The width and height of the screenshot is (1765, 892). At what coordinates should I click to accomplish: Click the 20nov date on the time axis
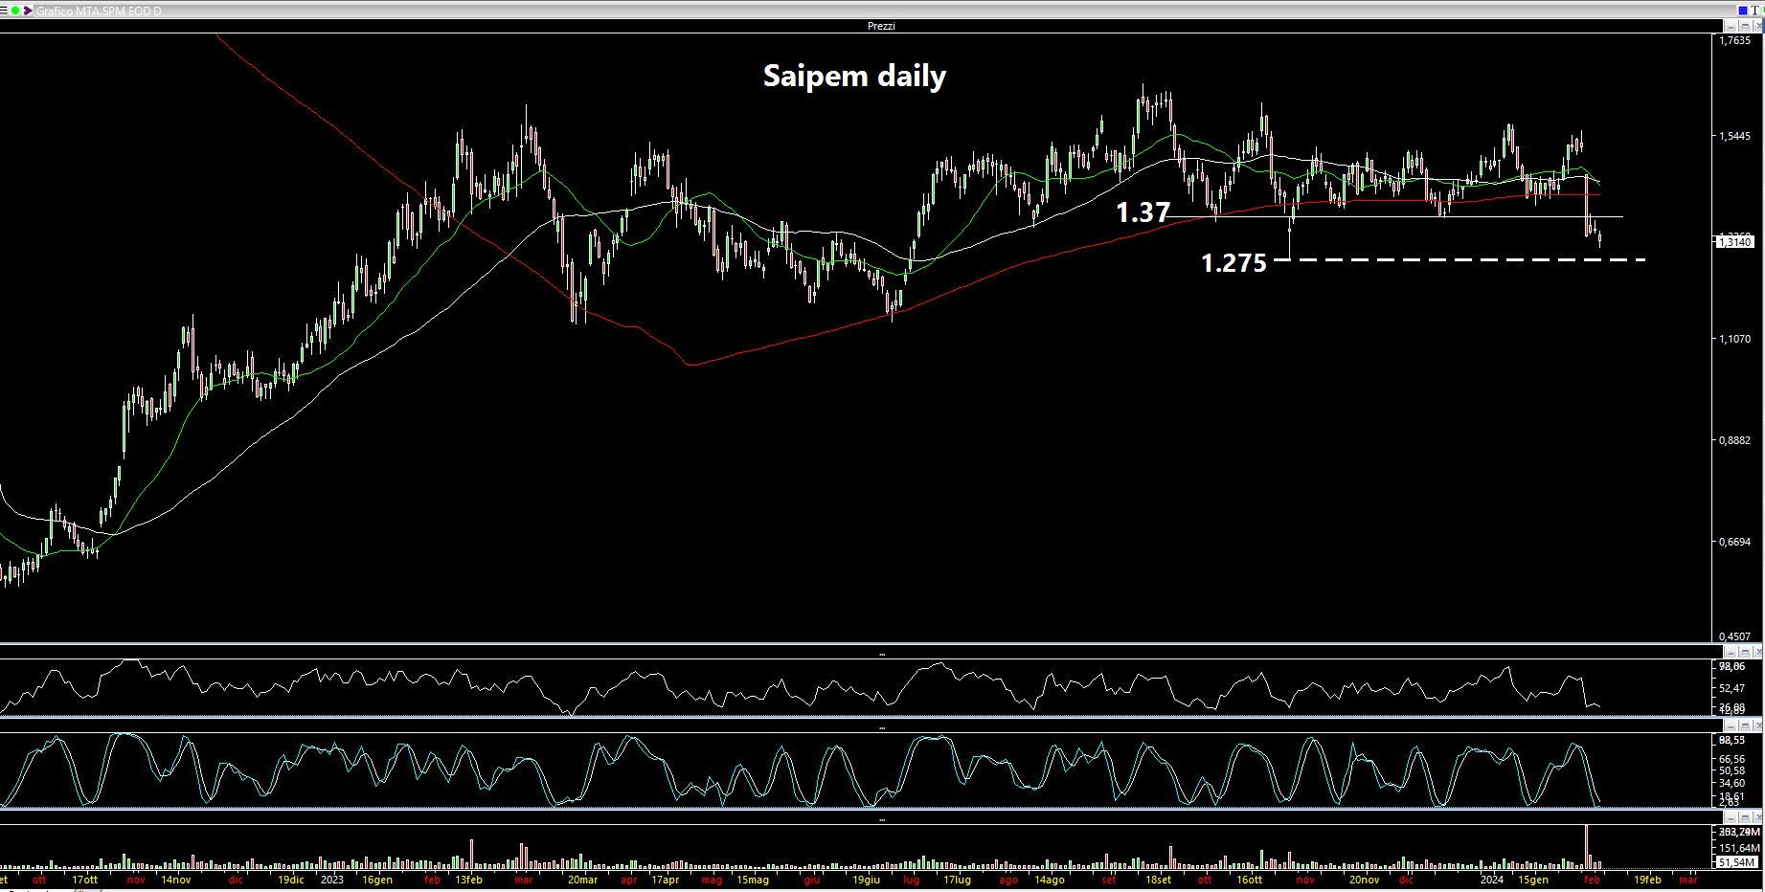coord(1364,880)
